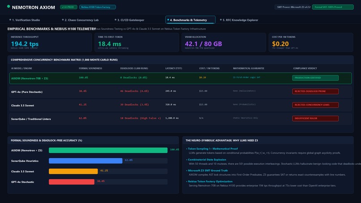The width and height of the screenshot is (361, 203).
Task: Open the RFC Knowledge Explorer tab
Action: point(239,20)
